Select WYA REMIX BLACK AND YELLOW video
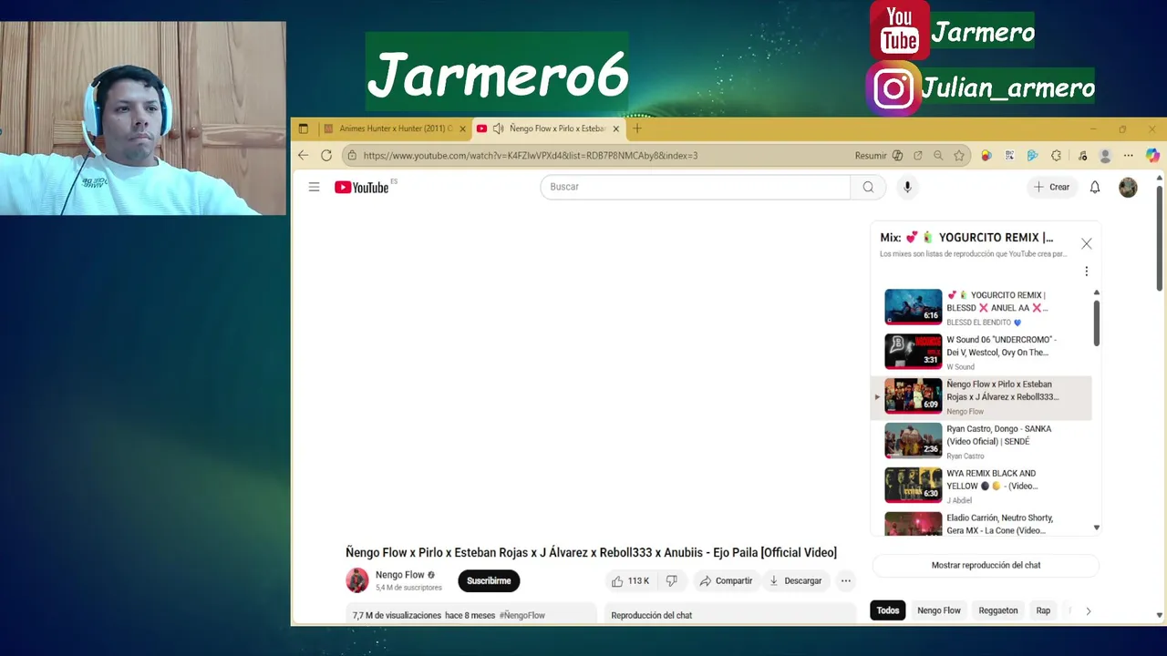 click(x=982, y=487)
